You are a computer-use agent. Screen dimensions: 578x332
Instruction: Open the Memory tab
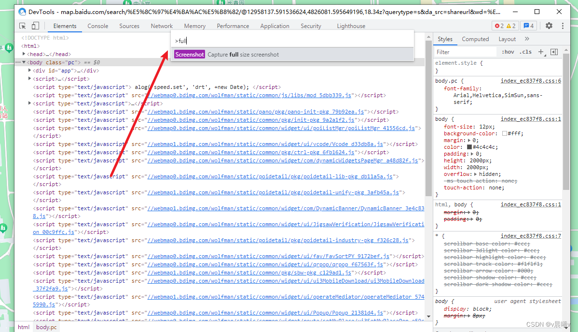194,26
